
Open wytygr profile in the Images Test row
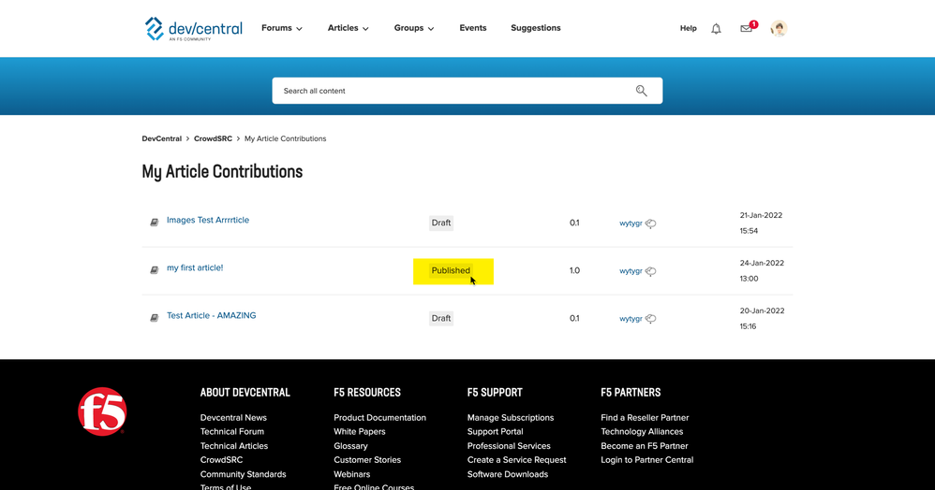631,223
